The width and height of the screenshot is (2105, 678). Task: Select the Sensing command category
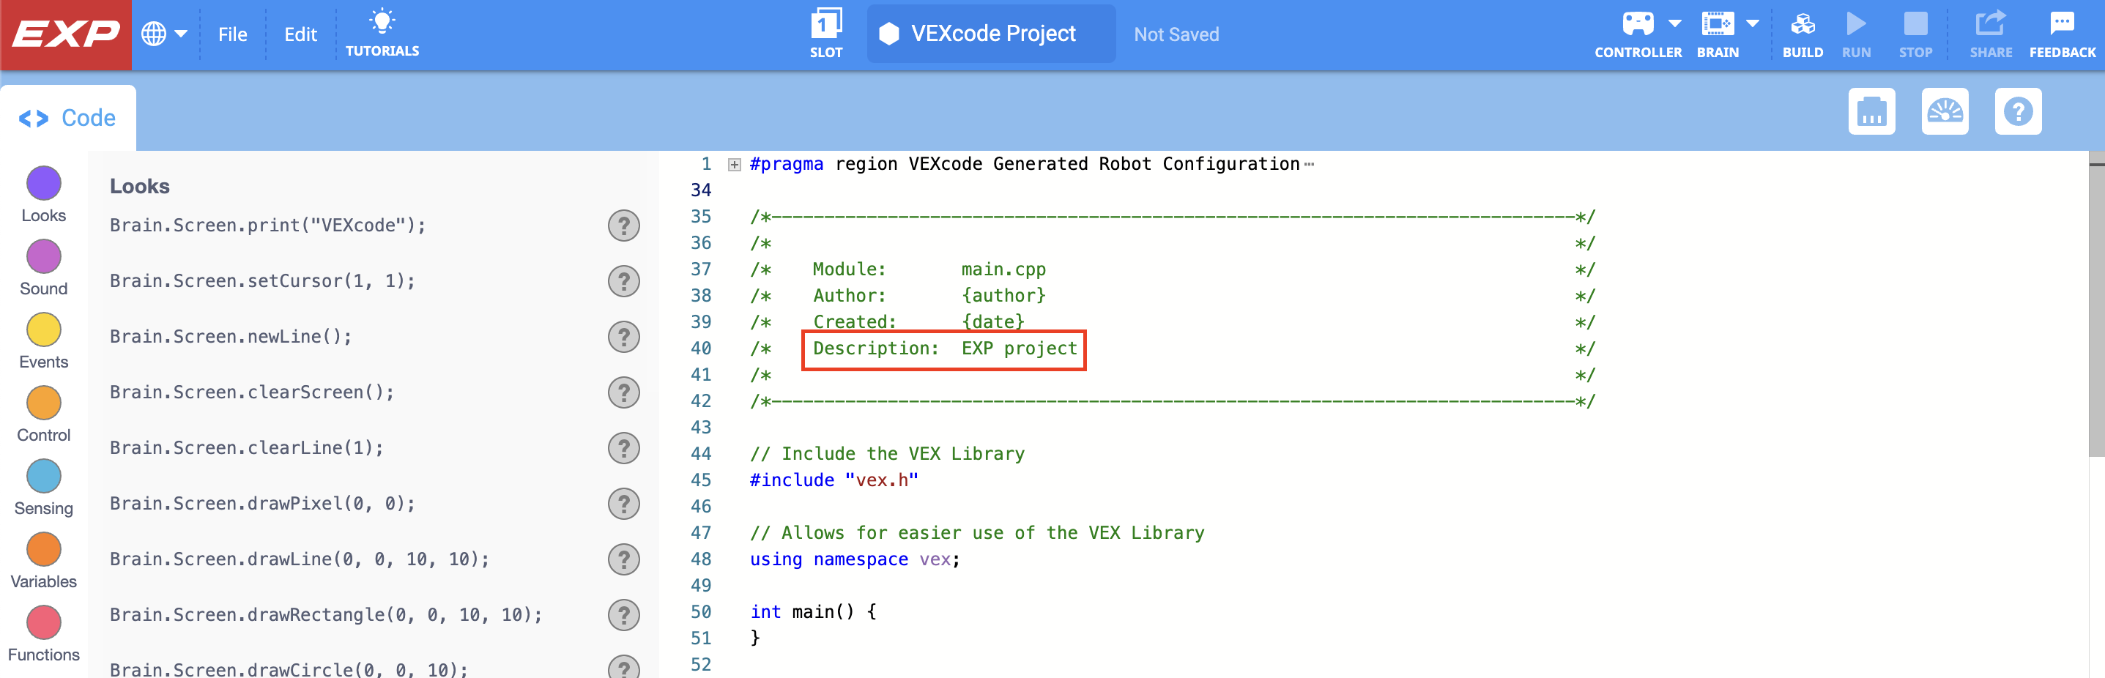pyautogui.click(x=43, y=476)
